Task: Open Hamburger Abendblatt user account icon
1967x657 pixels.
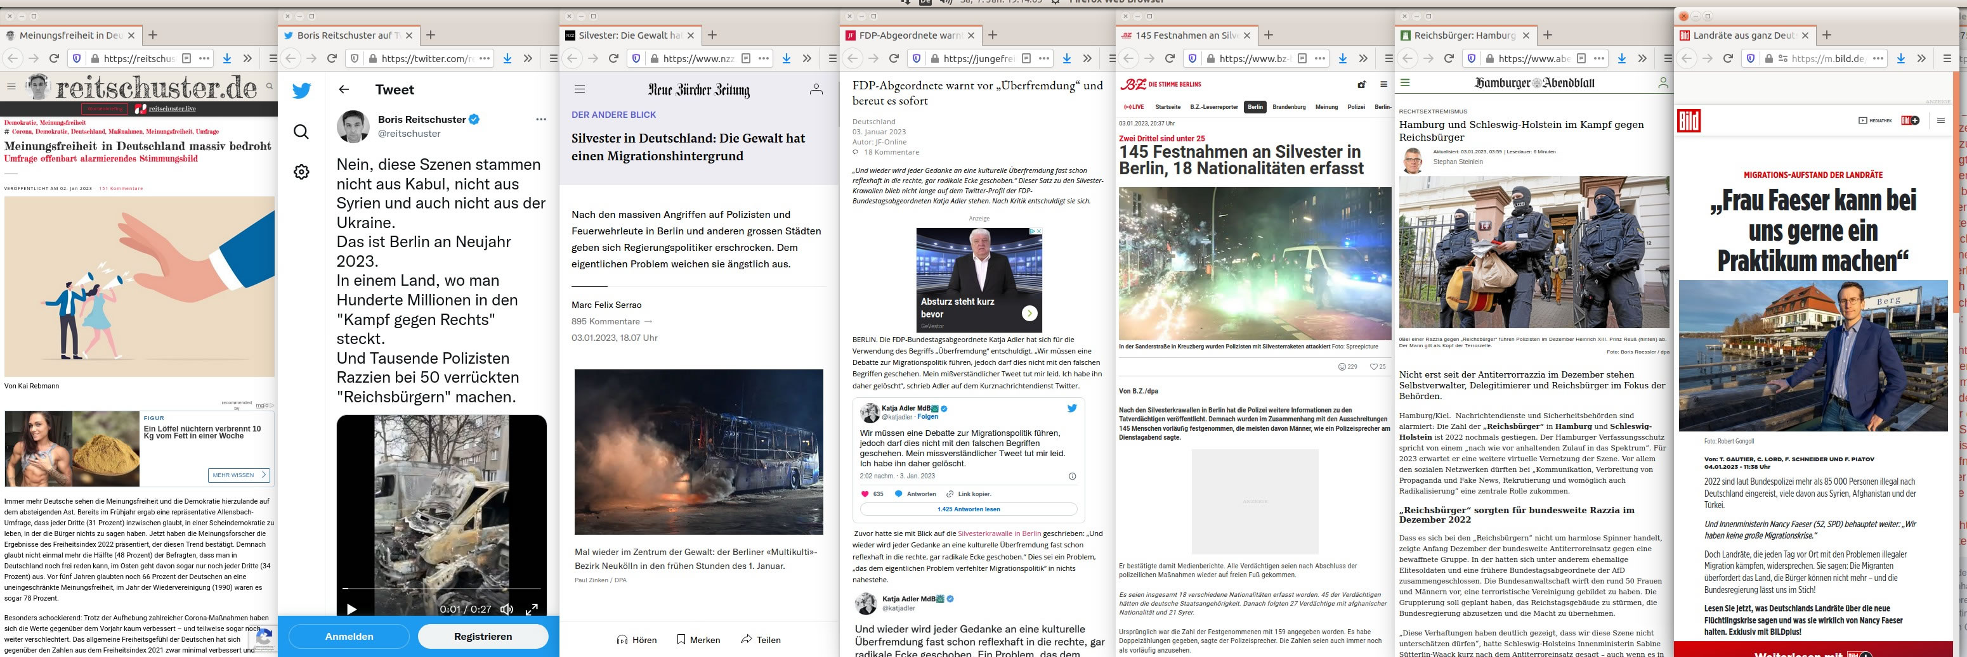Action: click(x=1663, y=83)
